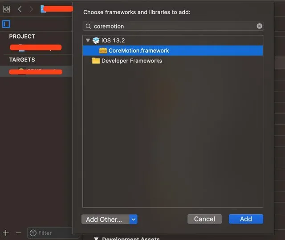The width and height of the screenshot is (285, 240).
Task: Select CoreMotion.framework in the list
Action: point(173,50)
